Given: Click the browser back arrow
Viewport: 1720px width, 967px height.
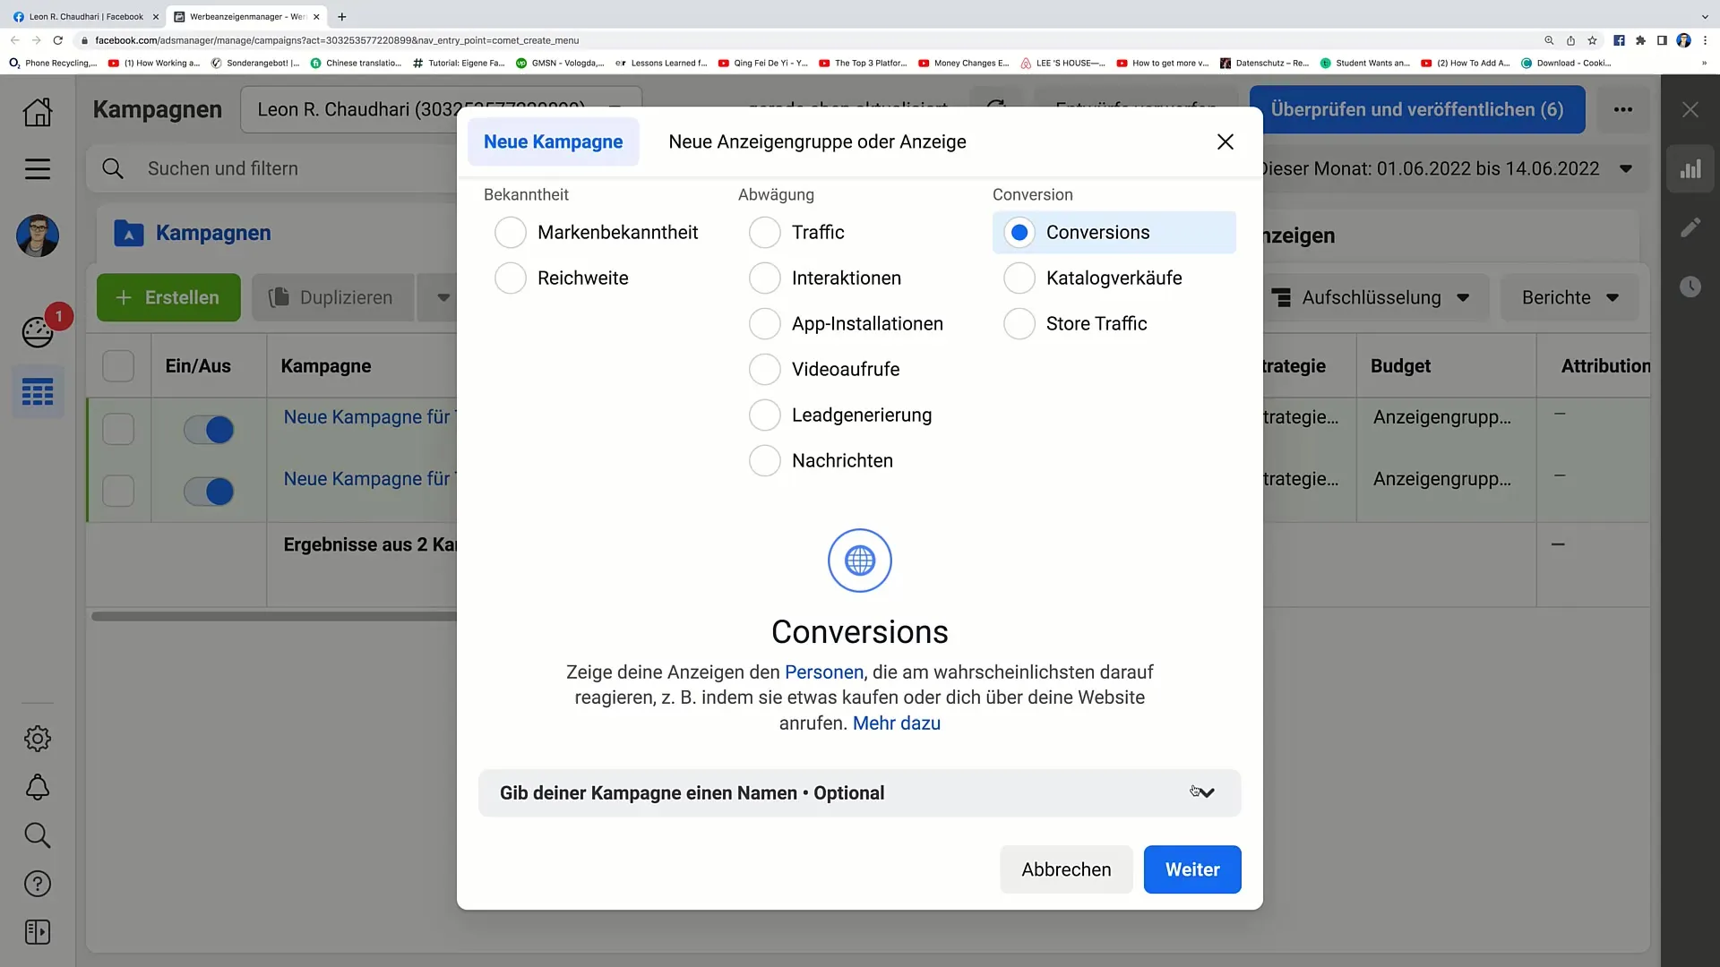Looking at the screenshot, I should [14, 40].
